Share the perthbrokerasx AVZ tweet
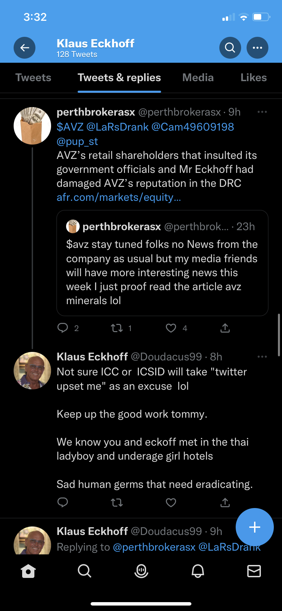 coord(225,328)
